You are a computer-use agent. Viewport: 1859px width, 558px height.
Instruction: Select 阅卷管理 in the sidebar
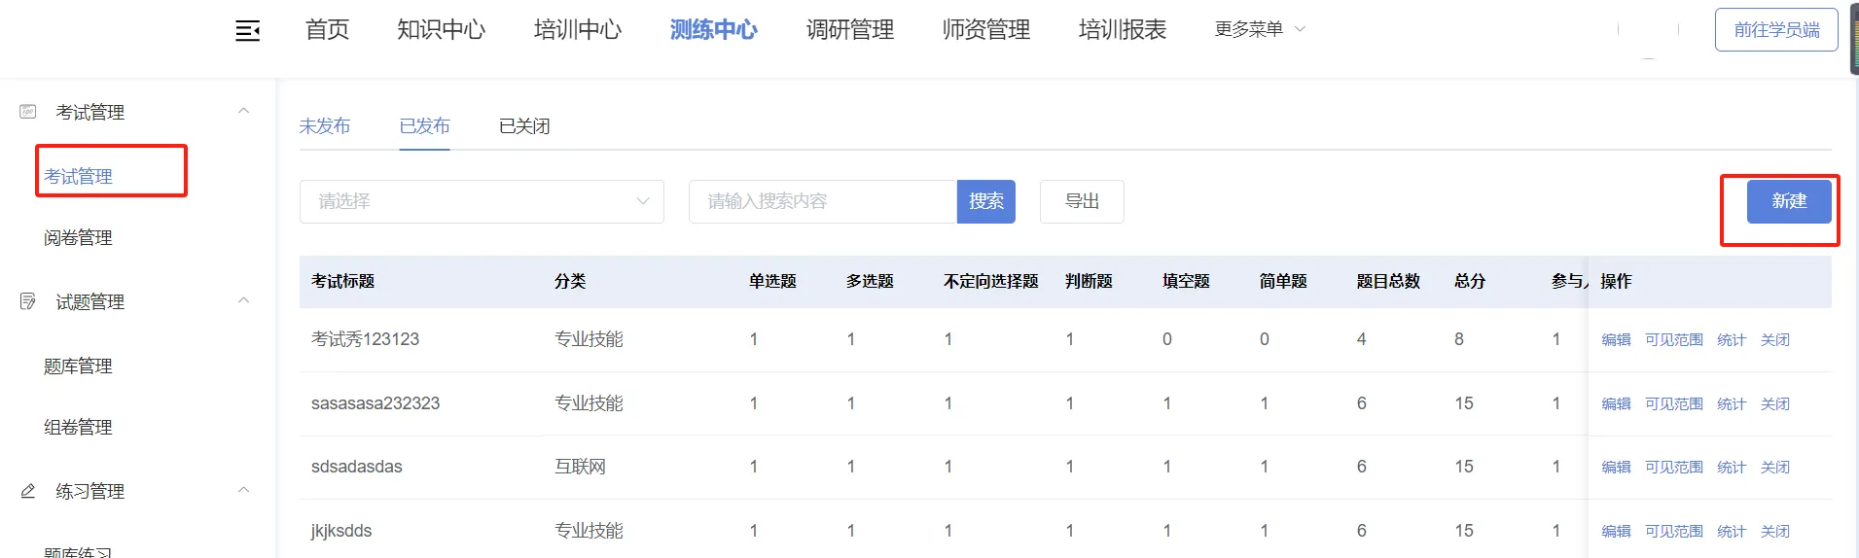(x=79, y=238)
